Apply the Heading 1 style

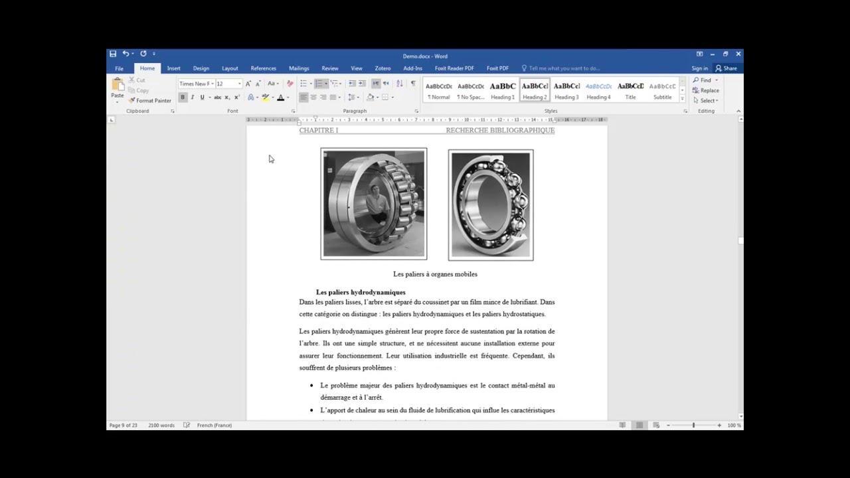(x=503, y=91)
